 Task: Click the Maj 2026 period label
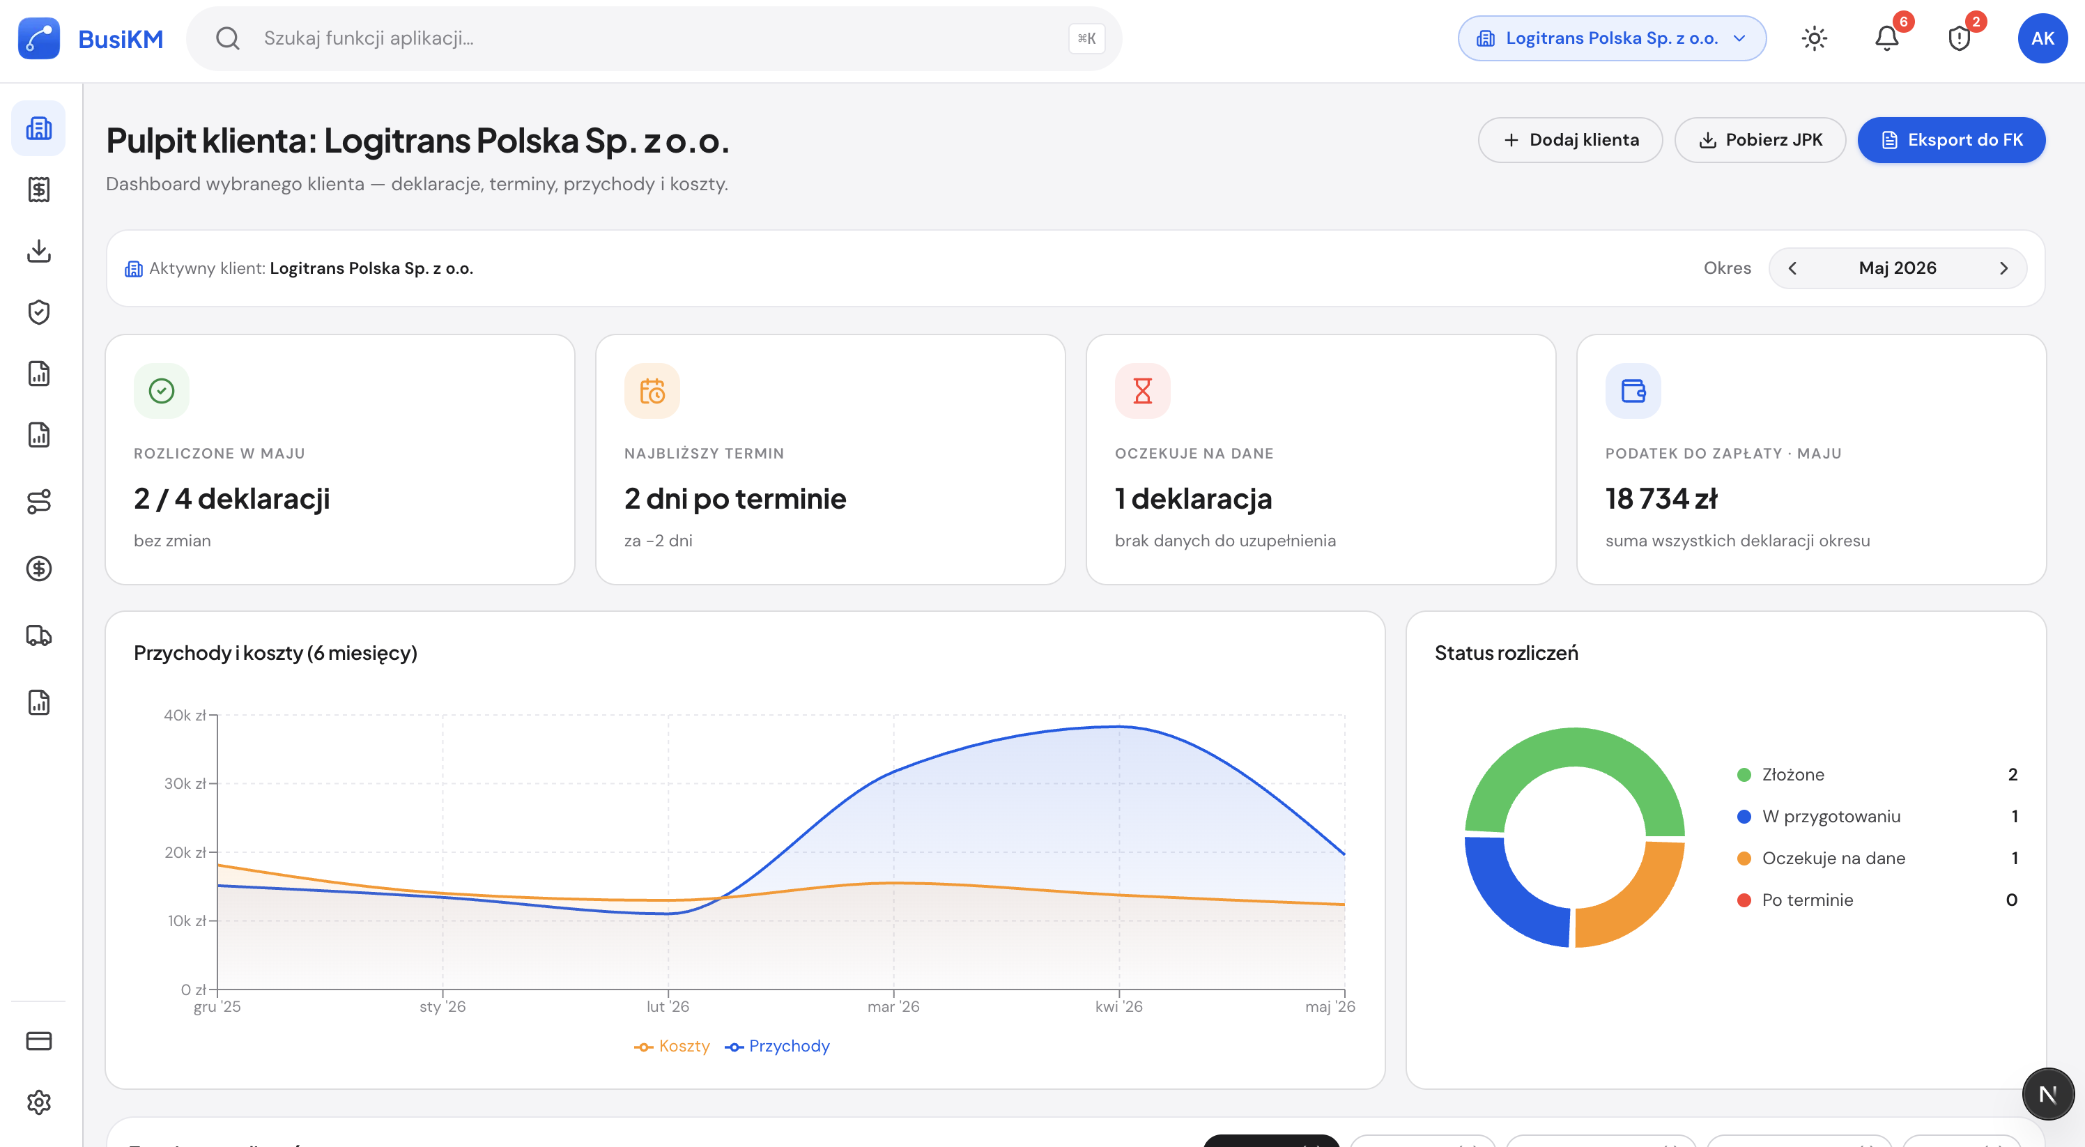(x=1898, y=268)
